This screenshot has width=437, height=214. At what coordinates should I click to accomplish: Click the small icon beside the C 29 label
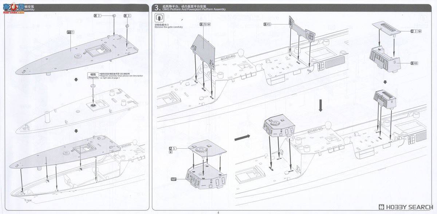point(210,24)
